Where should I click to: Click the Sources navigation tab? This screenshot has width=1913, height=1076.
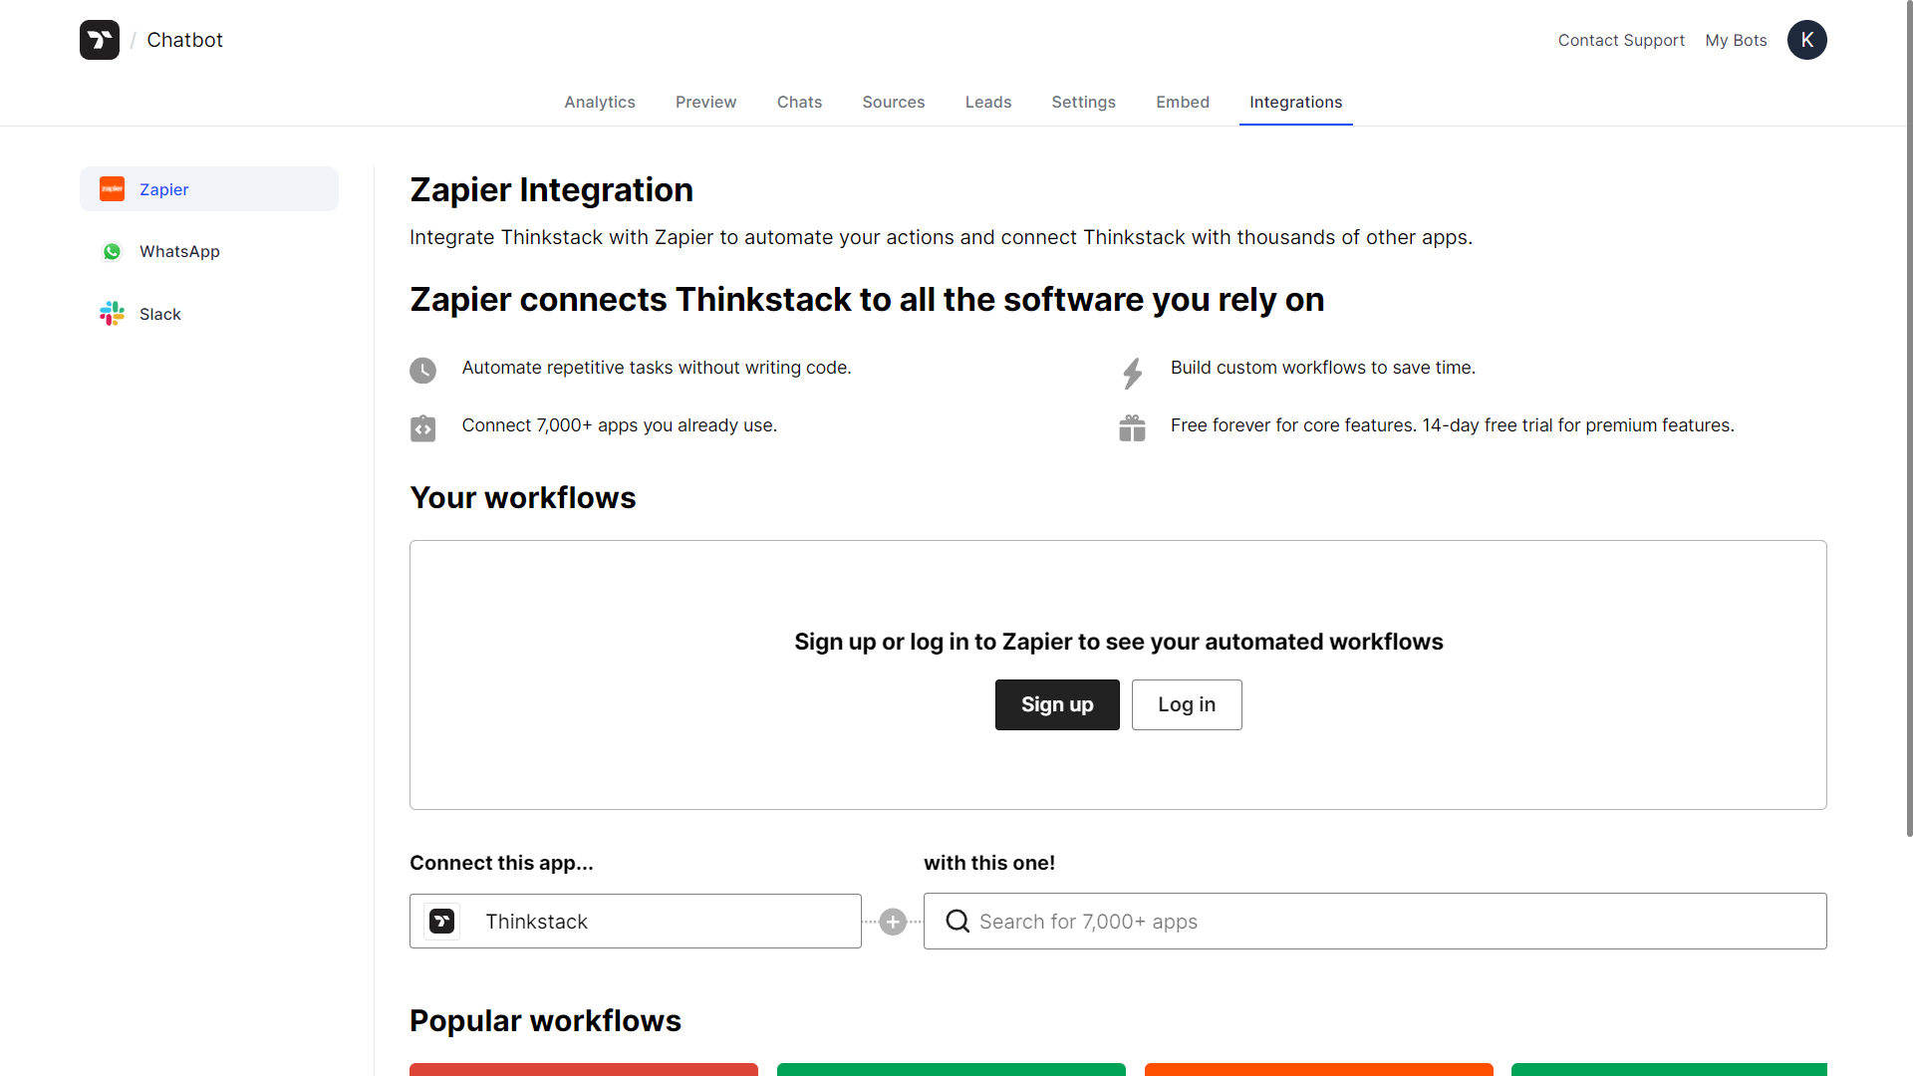point(894,102)
